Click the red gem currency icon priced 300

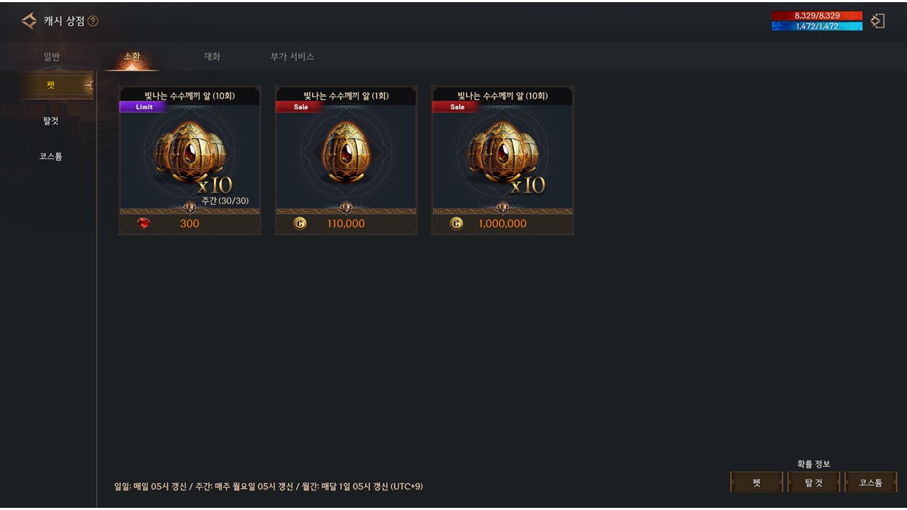click(x=144, y=223)
